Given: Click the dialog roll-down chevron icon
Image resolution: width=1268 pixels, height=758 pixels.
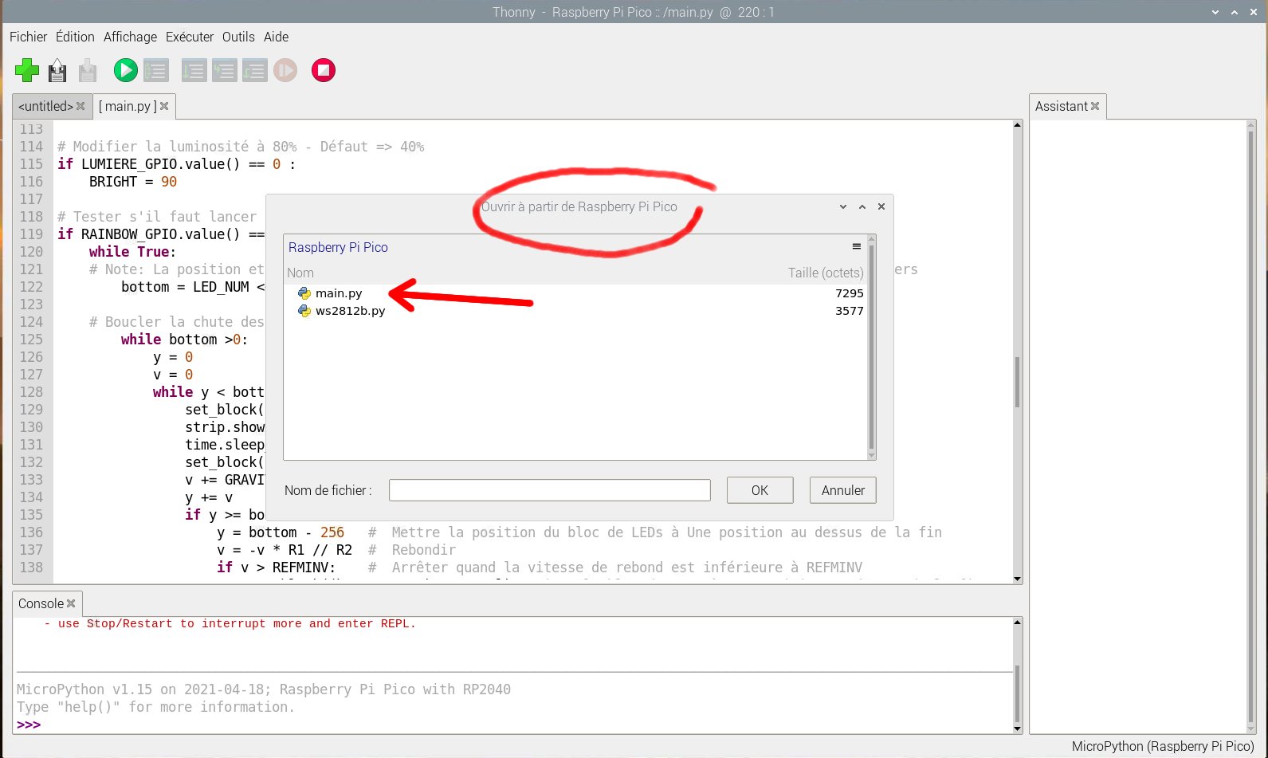Looking at the screenshot, I should click(843, 206).
